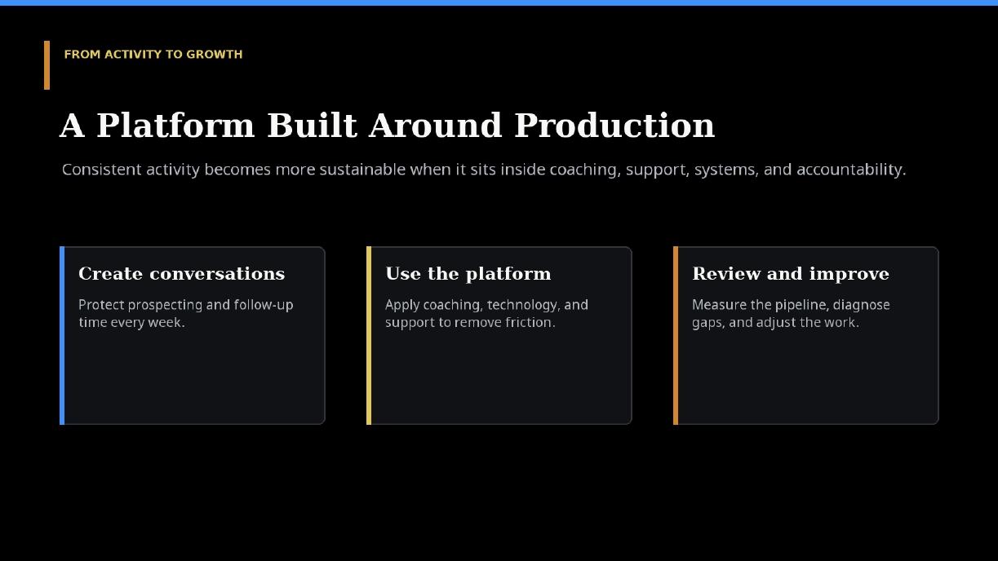Click the word 'GROWTH' in the eyebrow label
998x561 pixels.
click(215, 55)
